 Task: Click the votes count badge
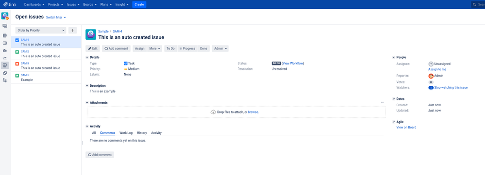click(431, 82)
